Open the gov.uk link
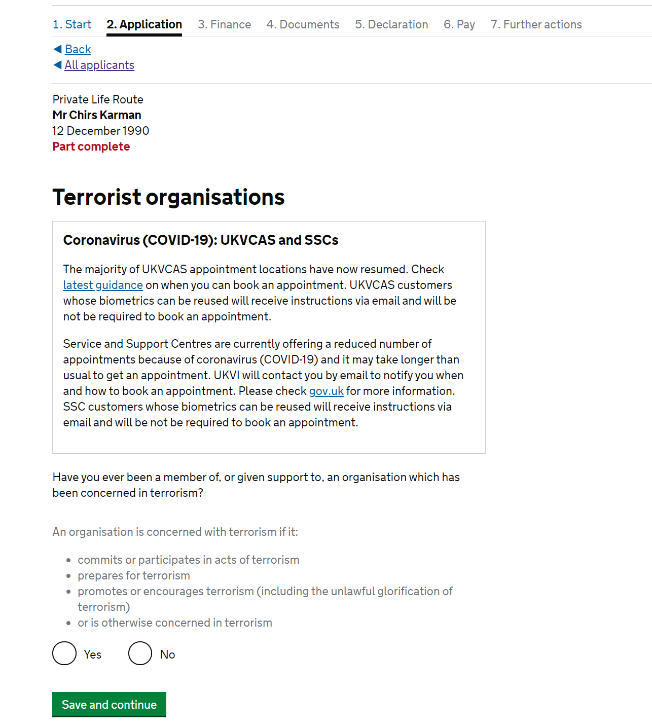The width and height of the screenshot is (652, 727). coord(327,391)
